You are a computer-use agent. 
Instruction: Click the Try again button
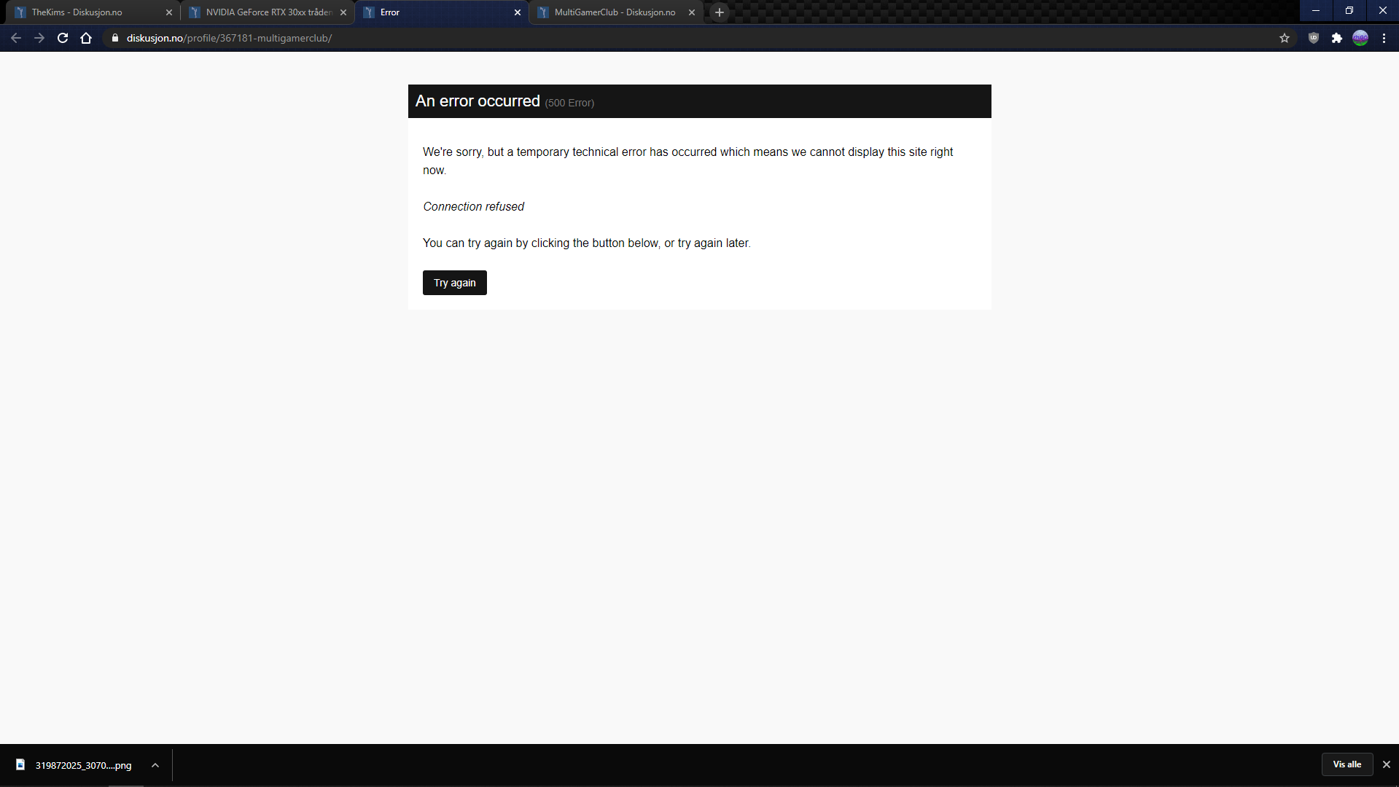455,283
